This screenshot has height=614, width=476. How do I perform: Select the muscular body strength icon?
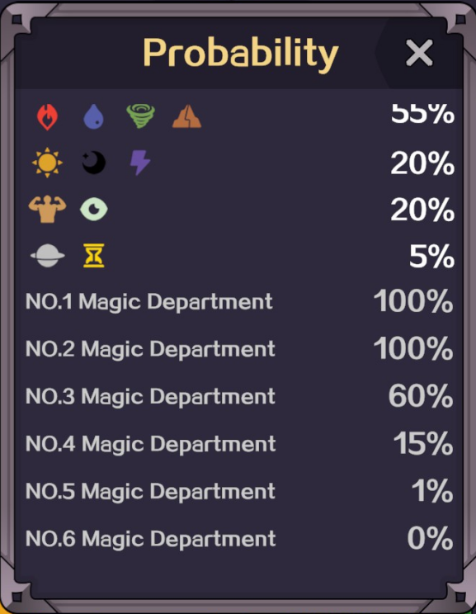[x=47, y=209]
